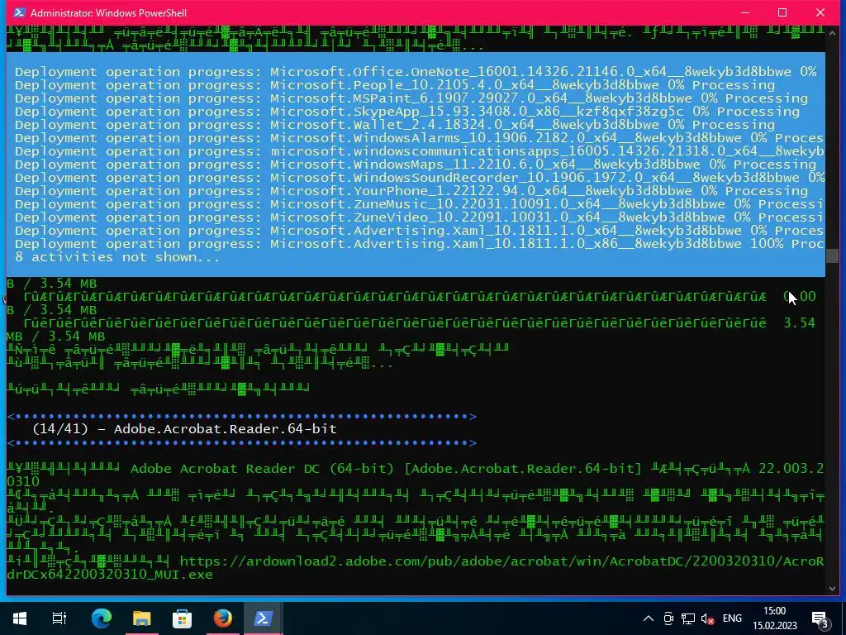Maximize the PowerShell window
This screenshot has width=846, height=635.
point(782,12)
